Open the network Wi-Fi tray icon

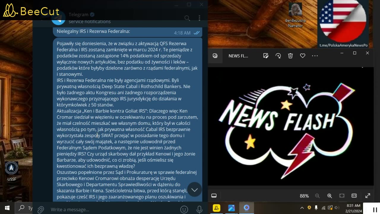pyautogui.click(x=323, y=208)
